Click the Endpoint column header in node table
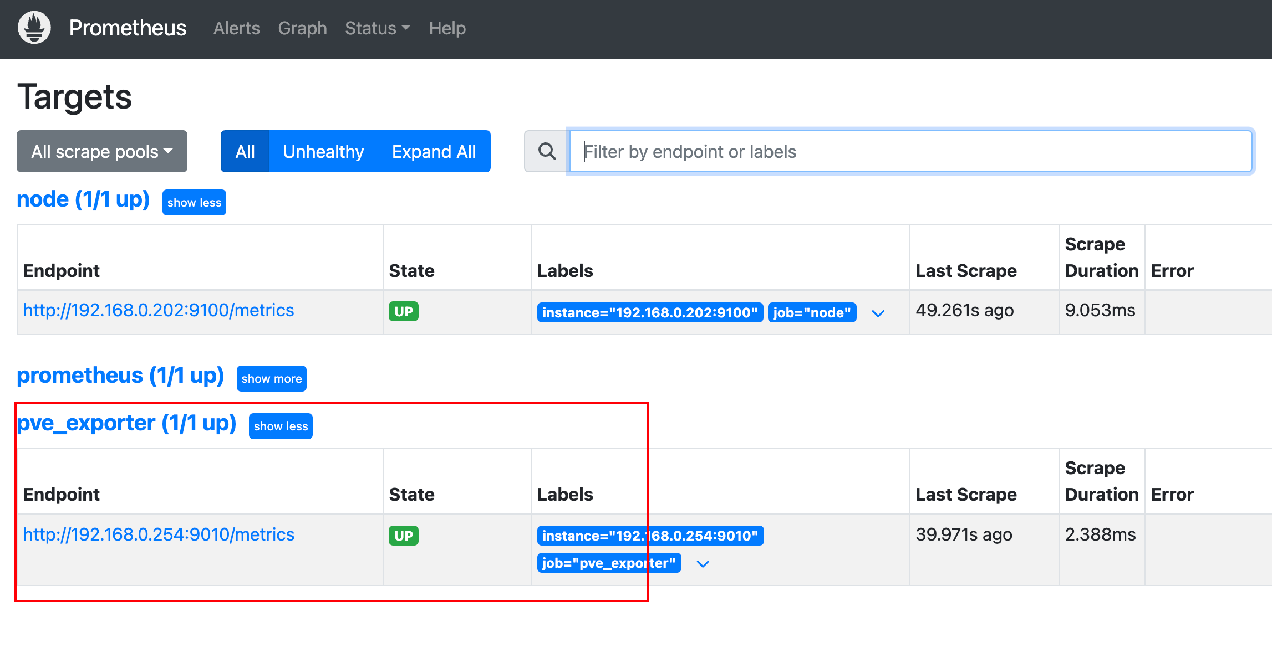 point(62,271)
